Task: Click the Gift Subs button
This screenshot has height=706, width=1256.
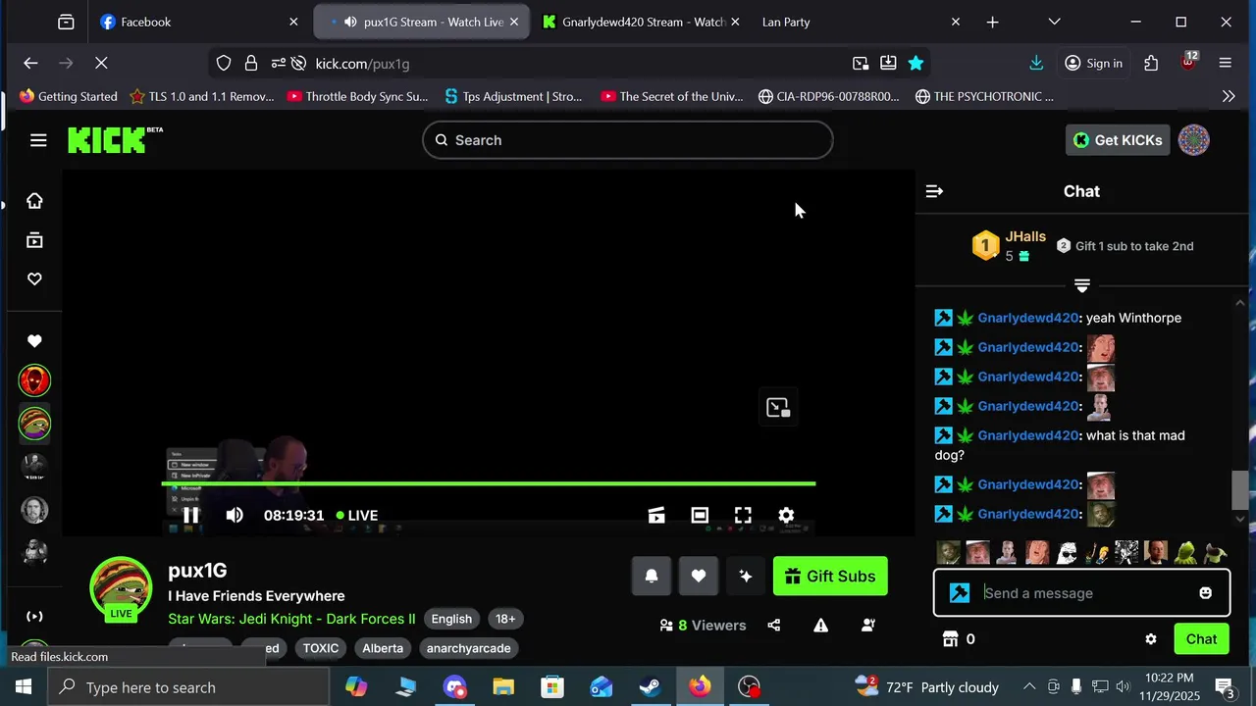Action: click(830, 577)
